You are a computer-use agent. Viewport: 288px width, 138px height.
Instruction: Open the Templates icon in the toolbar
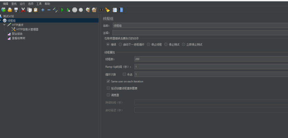pyautogui.click(x=3, y=10)
